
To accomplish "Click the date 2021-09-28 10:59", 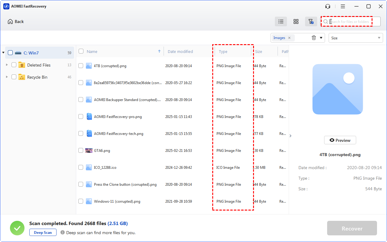I will point(179,201).
